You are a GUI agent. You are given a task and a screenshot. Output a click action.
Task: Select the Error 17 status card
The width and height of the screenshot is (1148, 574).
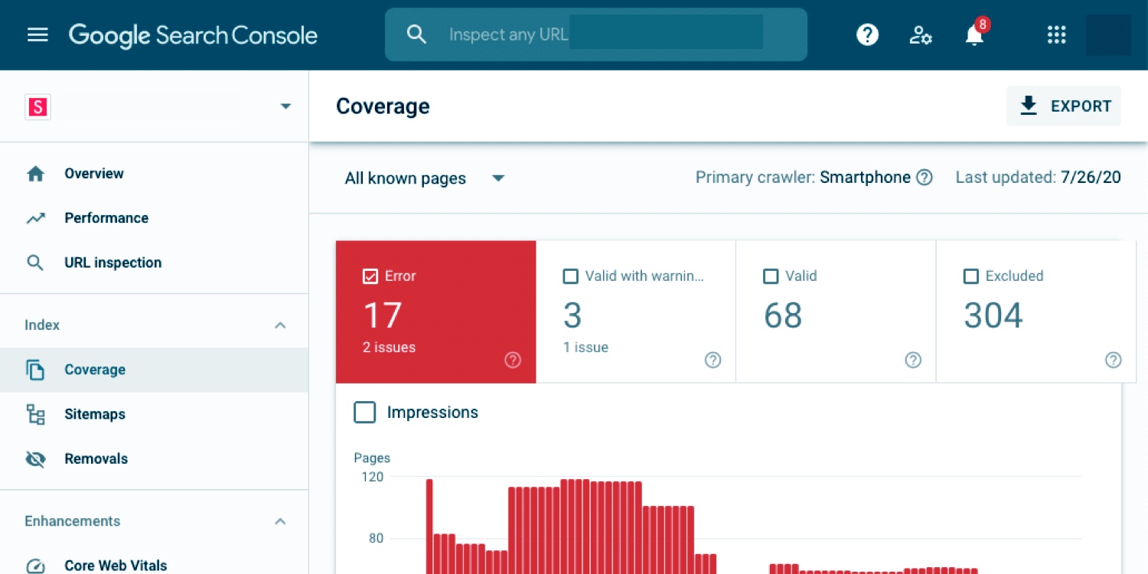(x=436, y=311)
